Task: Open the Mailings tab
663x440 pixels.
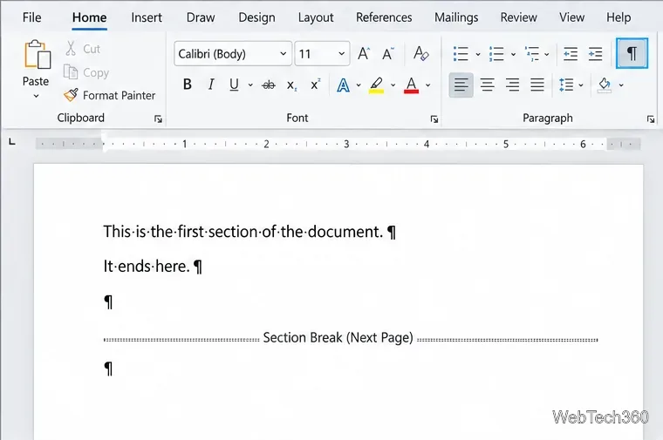Action: pyautogui.click(x=456, y=17)
